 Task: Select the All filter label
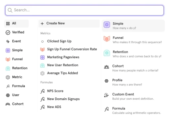14,23
